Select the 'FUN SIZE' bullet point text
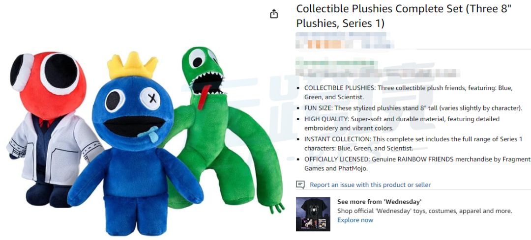Viewport: 531px width, 240px height. [x=413, y=108]
